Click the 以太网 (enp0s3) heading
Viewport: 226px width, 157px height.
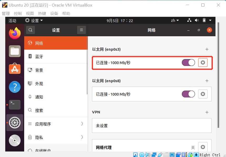point(106,49)
